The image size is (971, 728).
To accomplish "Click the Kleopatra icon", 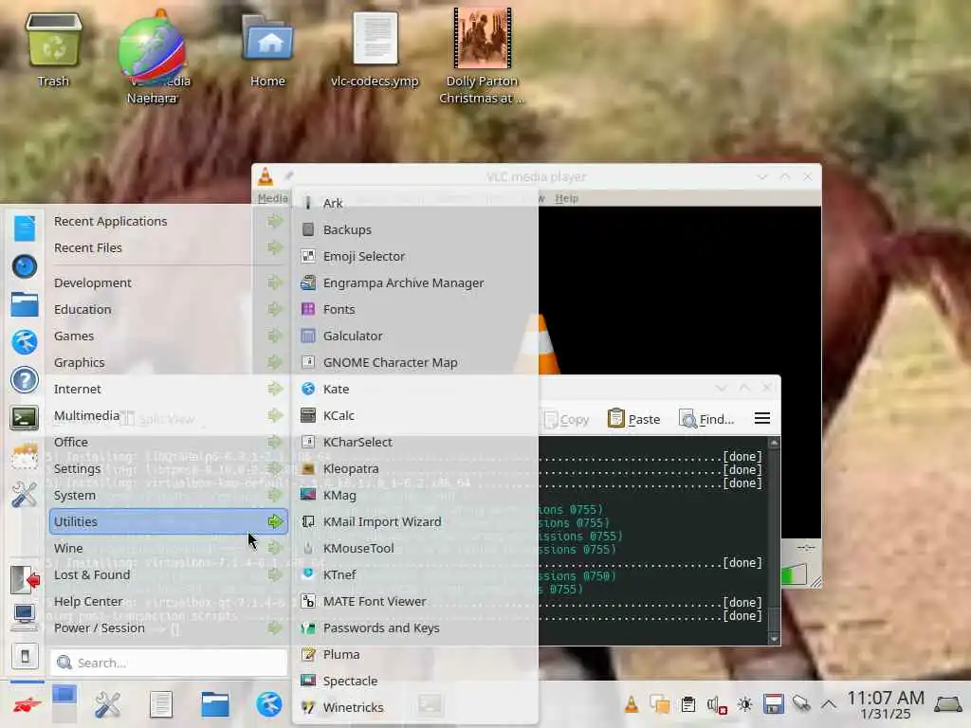I will coord(308,468).
